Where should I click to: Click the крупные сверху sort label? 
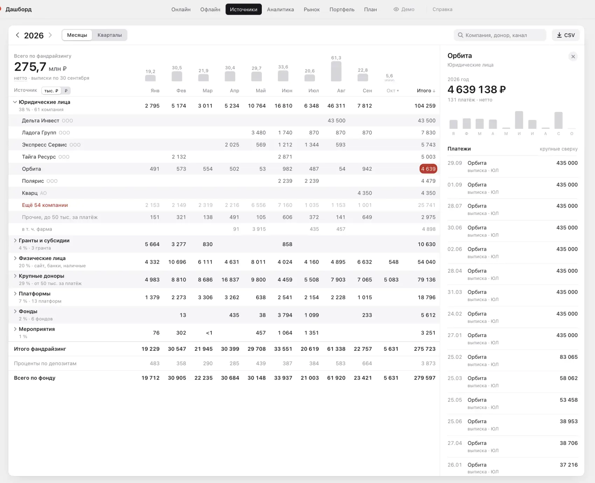pos(559,149)
